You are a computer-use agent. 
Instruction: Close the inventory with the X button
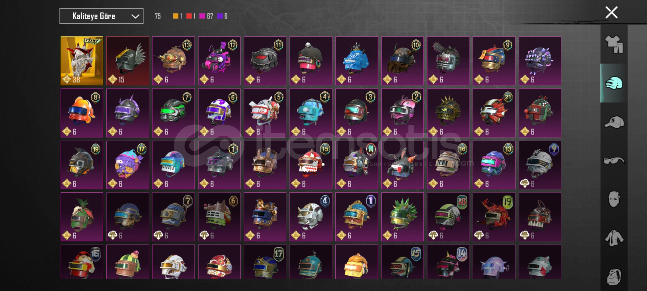click(x=611, y=12)
